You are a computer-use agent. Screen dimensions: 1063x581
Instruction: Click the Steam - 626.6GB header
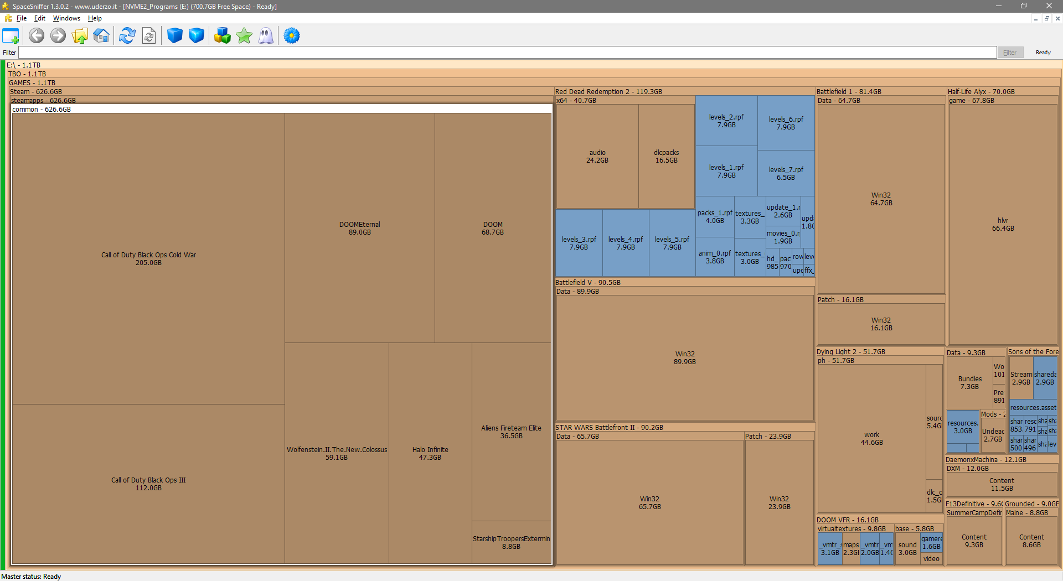point(281,91)
